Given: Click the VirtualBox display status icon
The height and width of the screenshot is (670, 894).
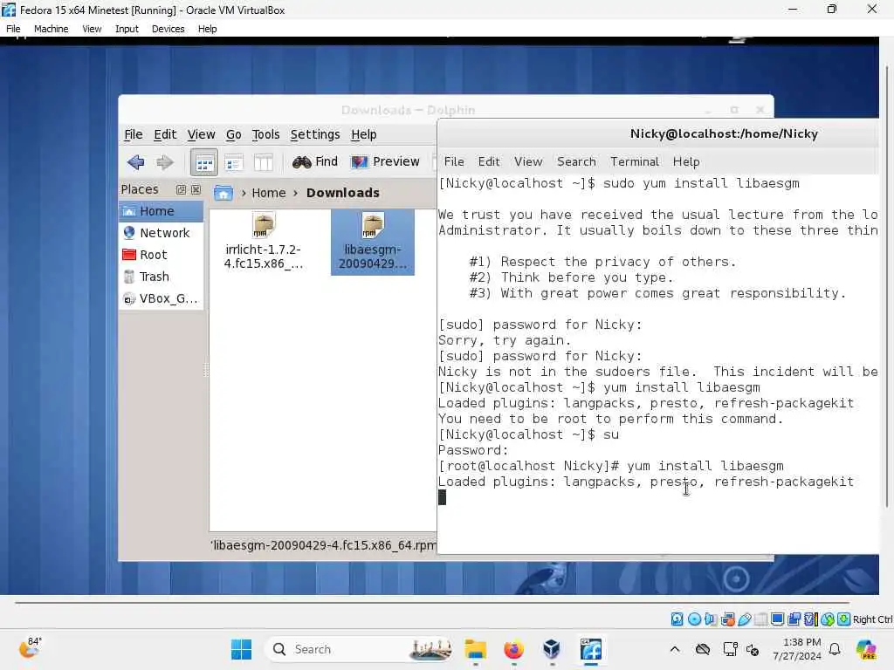Looking at the screenshot, I should pos(777,619).
